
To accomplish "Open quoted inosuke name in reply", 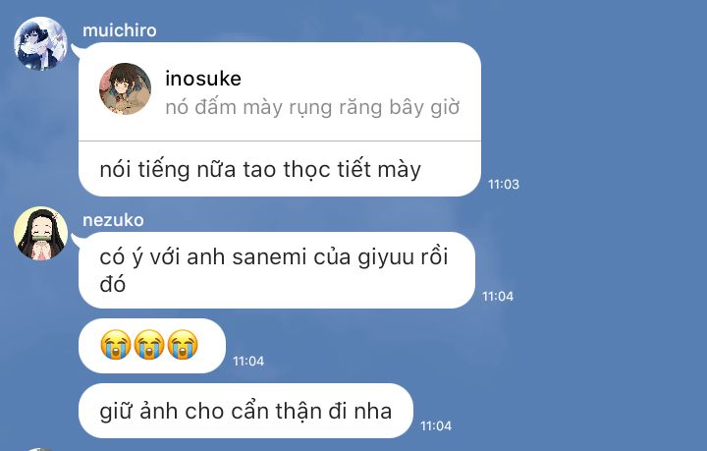I will tap(203, 79).
